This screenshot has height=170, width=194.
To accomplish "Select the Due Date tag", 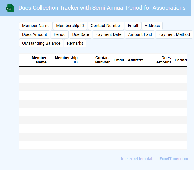I will pos(81,34).
